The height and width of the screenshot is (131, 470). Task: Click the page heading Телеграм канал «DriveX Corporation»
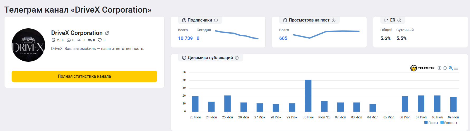(78, 10)
